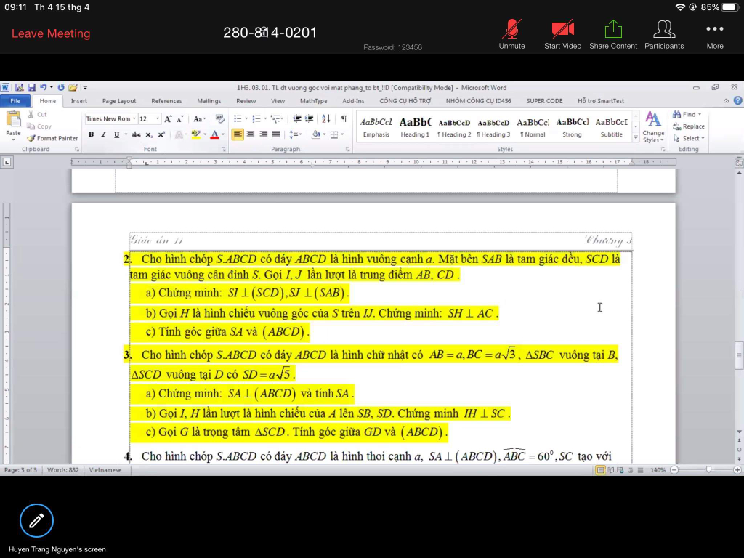Center align the text
Viewport: 744px width, 558px height.
pos(251,134)
